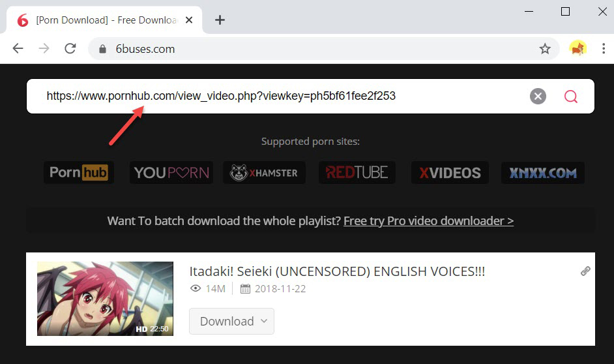Copy the video link with the chain icon
The image size is (614, 364).
(585, 271)
